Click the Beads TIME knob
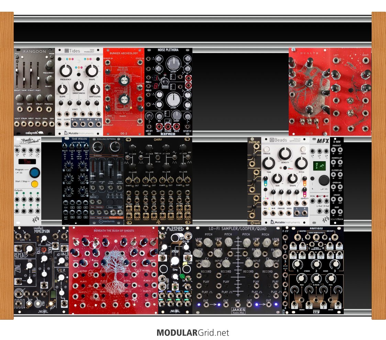This screenshot has height=340, width=386. click(268, 163)
